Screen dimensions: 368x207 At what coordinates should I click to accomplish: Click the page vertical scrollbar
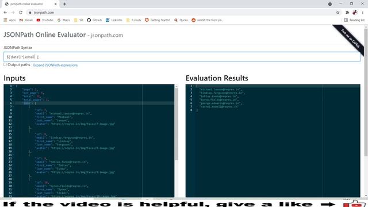click(366, 91)
